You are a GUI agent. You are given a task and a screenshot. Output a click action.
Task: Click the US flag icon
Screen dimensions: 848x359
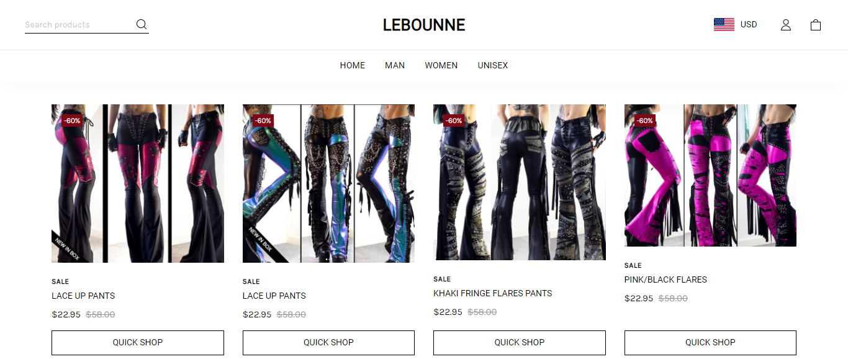click(724, 25)
